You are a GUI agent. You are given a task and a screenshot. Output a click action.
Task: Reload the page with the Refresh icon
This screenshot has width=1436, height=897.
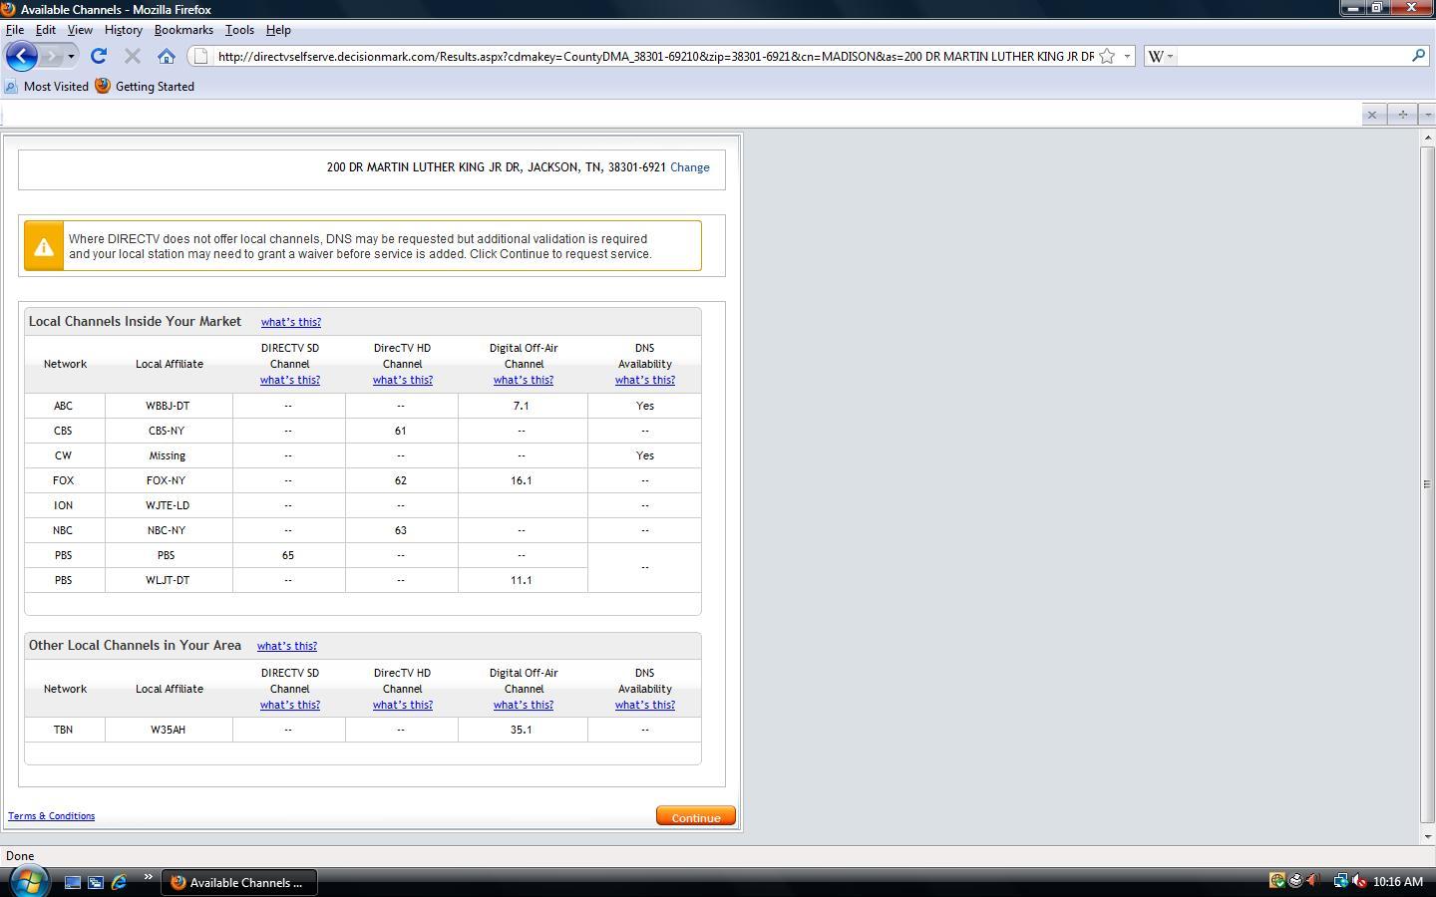98,57
